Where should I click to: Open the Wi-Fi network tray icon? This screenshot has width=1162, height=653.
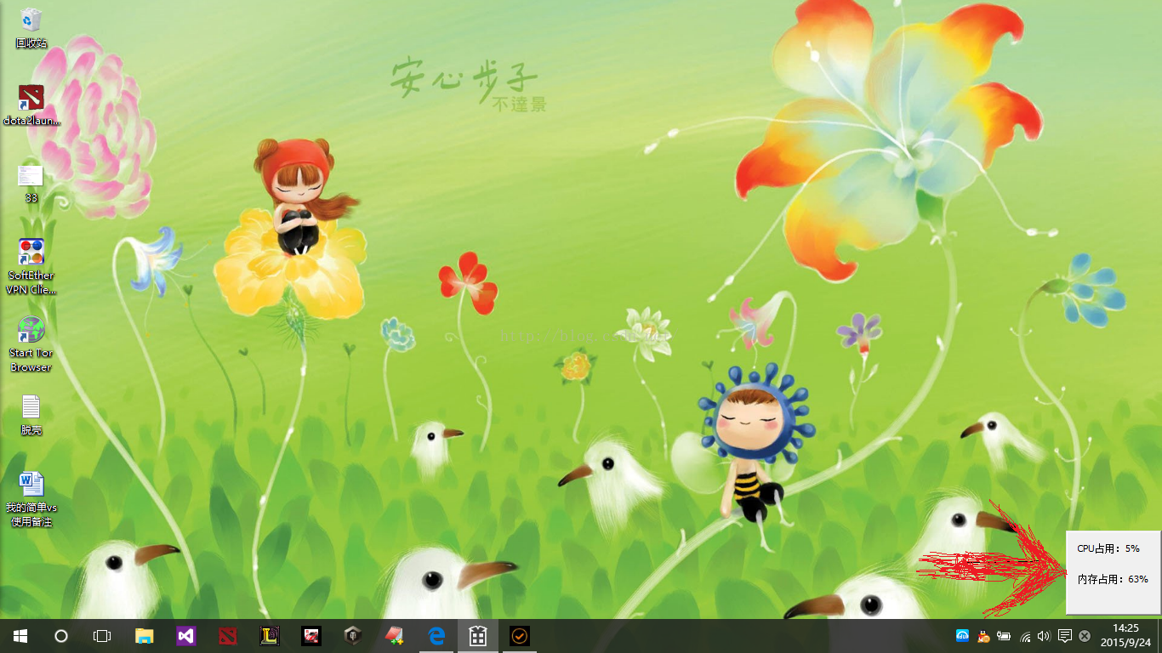pos(1025,636)
